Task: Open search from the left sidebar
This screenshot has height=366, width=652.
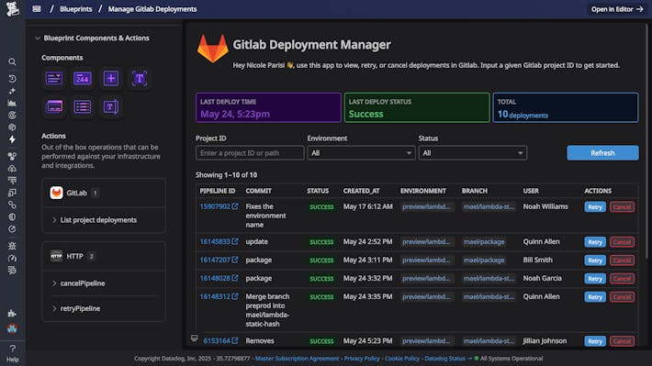Action: click(x=12, y=61)
